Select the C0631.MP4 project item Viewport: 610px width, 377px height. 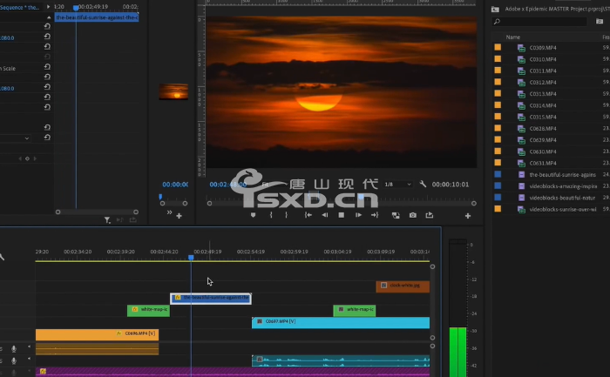coord(543,163)
